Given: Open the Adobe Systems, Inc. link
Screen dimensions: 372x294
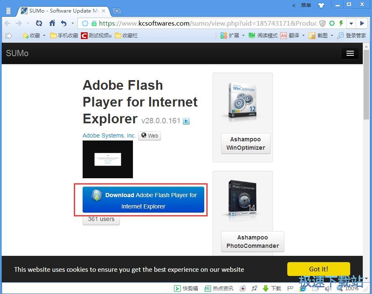Looking at the screenshot, I should pyautogui.click(x=109, y=135).
